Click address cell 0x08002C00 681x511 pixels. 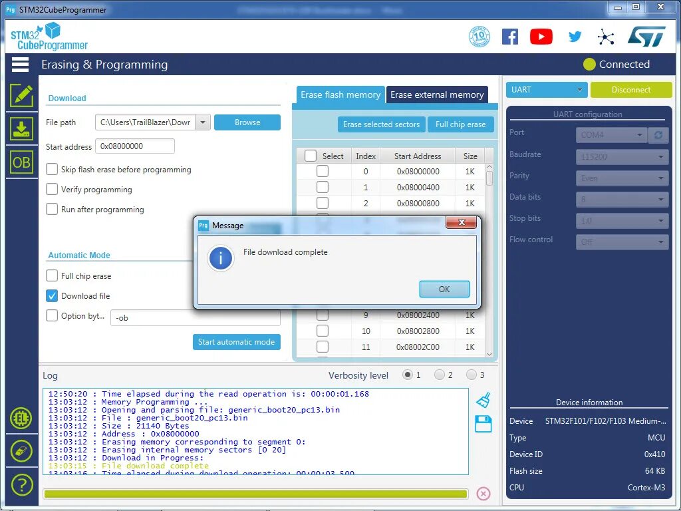pos(418,347)
